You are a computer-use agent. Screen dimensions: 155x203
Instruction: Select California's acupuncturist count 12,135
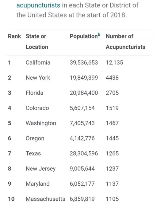(x=114, y=63)
